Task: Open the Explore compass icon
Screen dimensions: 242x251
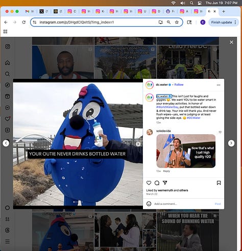Action: pyautogui.click(x=7, y=85)
